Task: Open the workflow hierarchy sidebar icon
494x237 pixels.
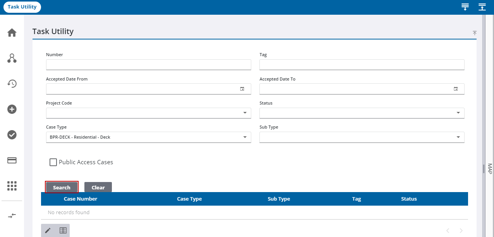Action: tap(12, 58)
